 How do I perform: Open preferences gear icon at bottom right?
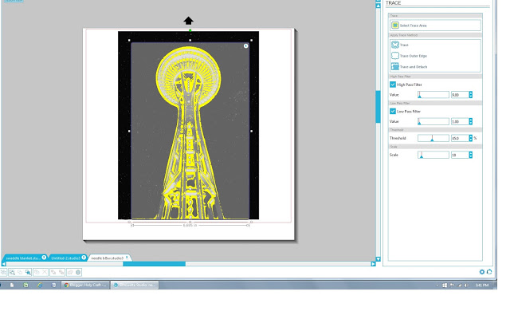(x=482, y=272)
